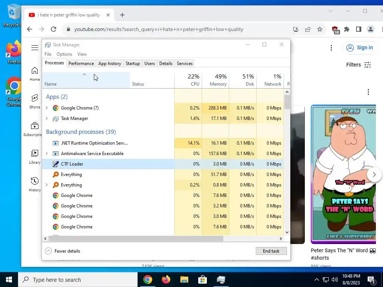This screenshot has width=383, height=287.
Task: Open the View menu in Task Manager
Action: tap(82, 54)
